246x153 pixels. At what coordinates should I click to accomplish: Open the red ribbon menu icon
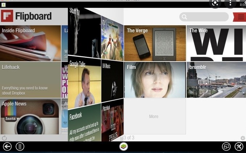tap(239, 17)
